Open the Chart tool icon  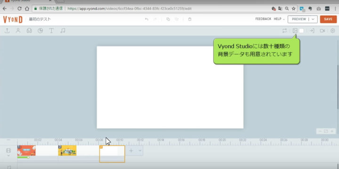coord(40,31)
